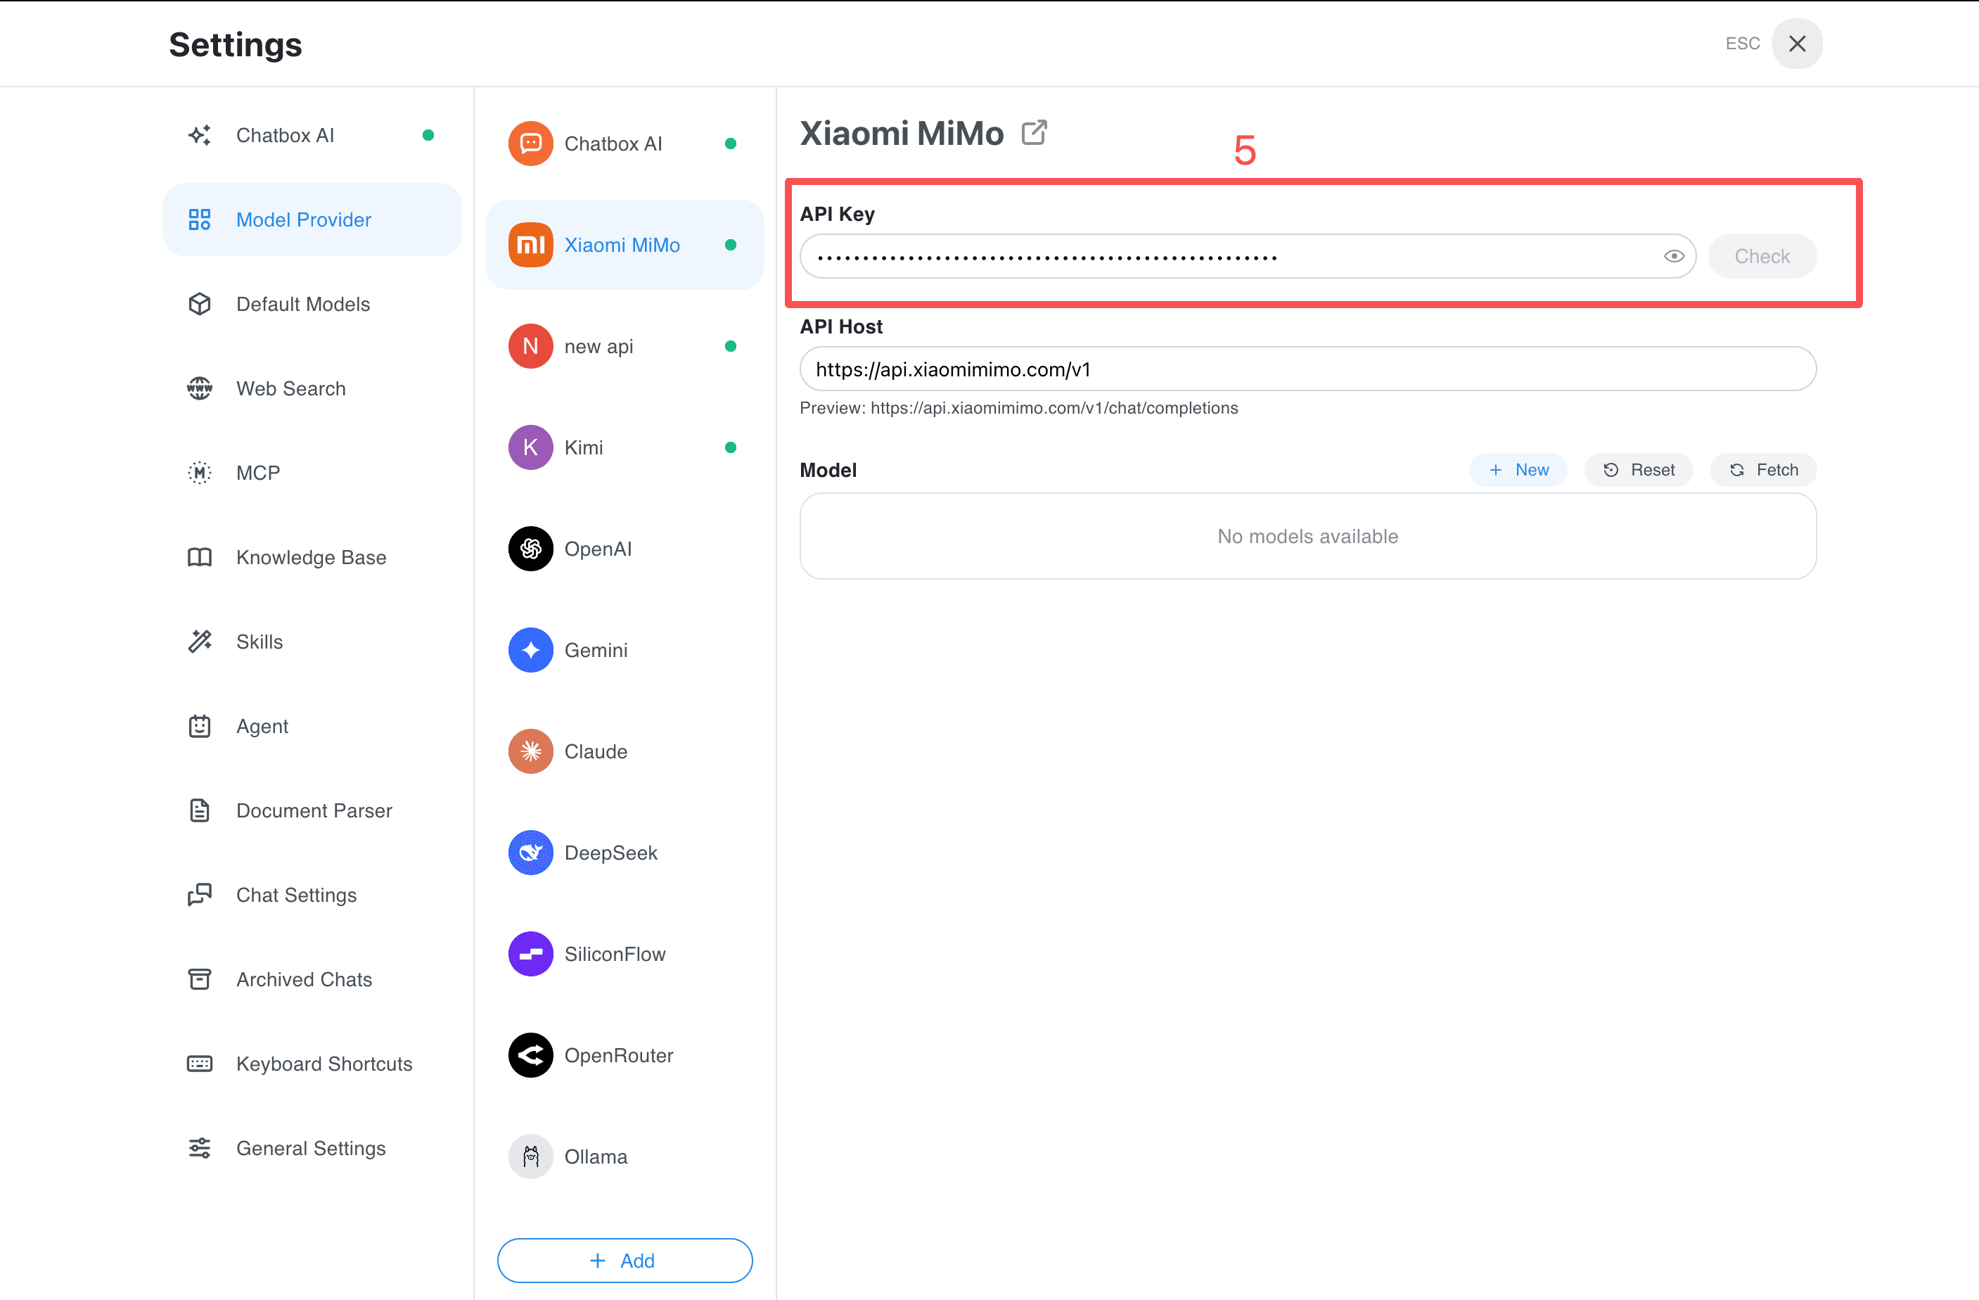Switch to Knowledge Base settings label

311,557
